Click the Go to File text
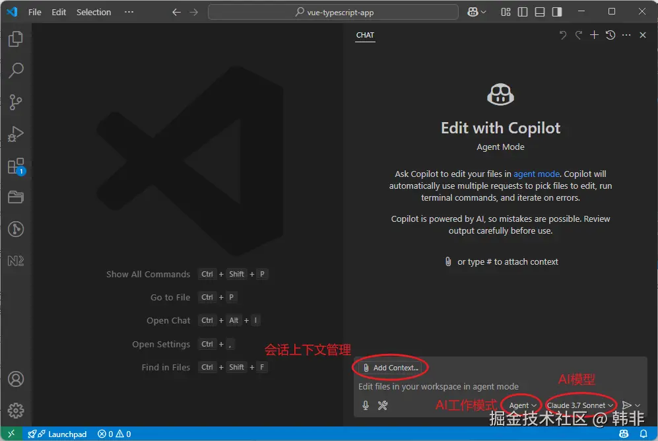The image size is (658, 441). click(170, 297)
